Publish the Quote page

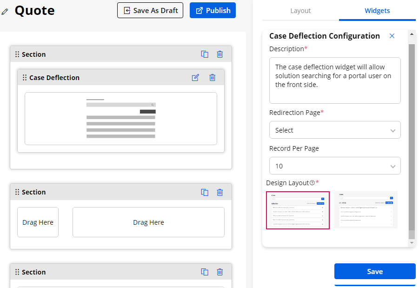pos(213,10)
